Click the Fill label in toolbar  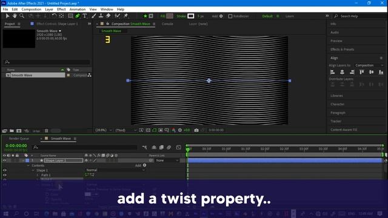coord(163,16)
